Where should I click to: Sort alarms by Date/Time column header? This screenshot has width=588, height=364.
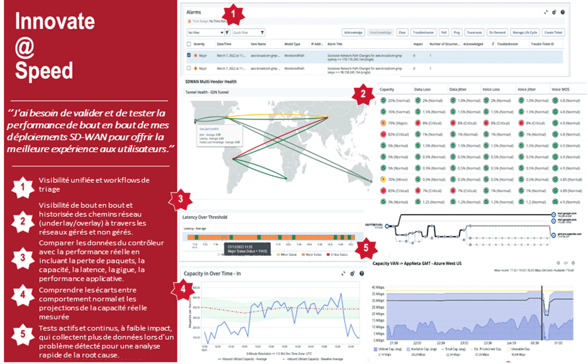[224, 44]
